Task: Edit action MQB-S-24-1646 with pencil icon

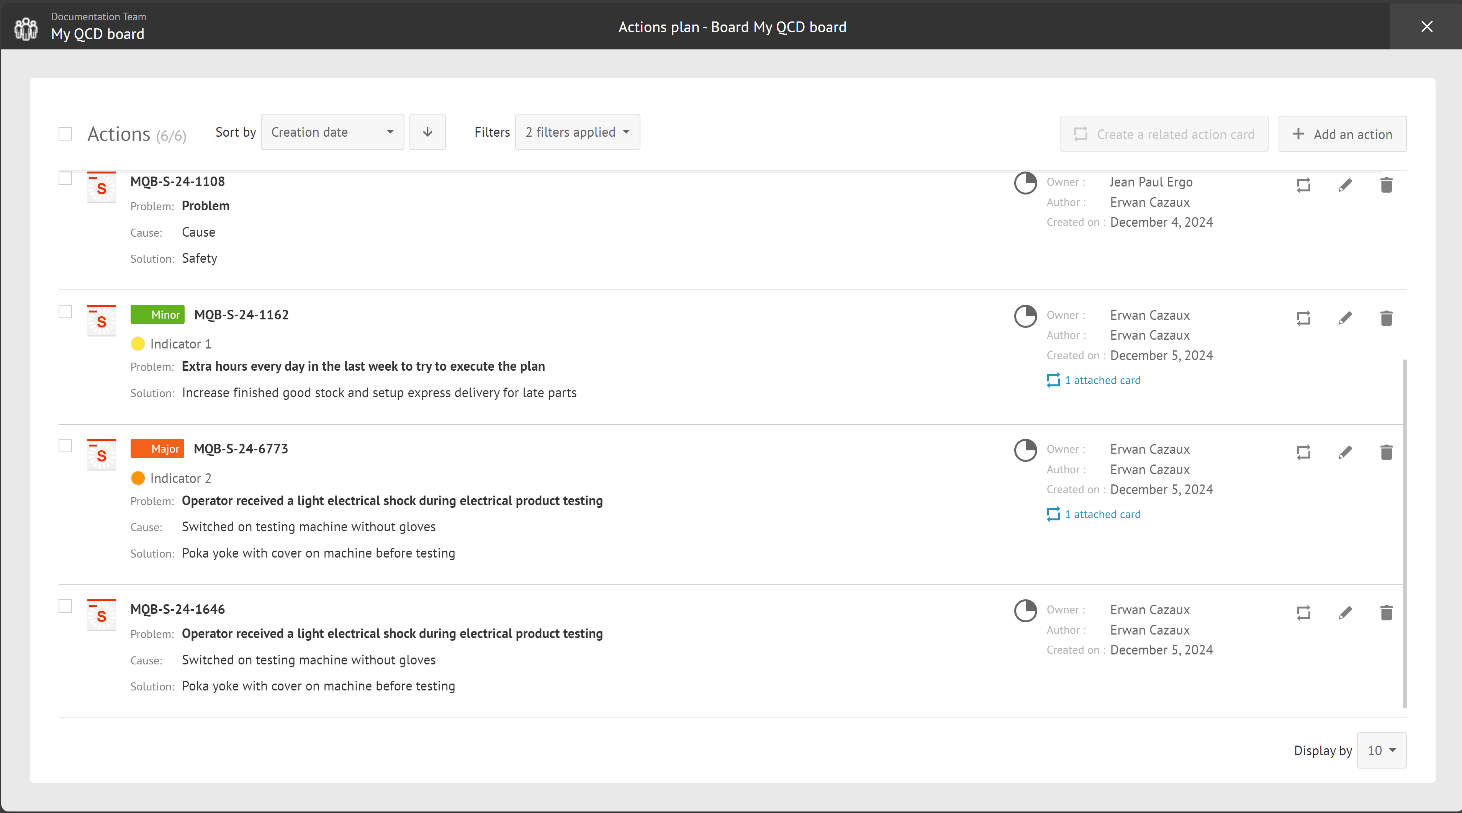Action: [x=1345, y=613]
